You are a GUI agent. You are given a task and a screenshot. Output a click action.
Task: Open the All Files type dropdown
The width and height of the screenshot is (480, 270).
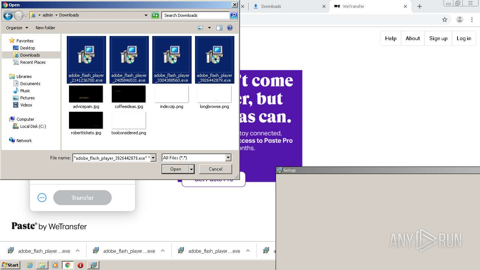(196, 158)
